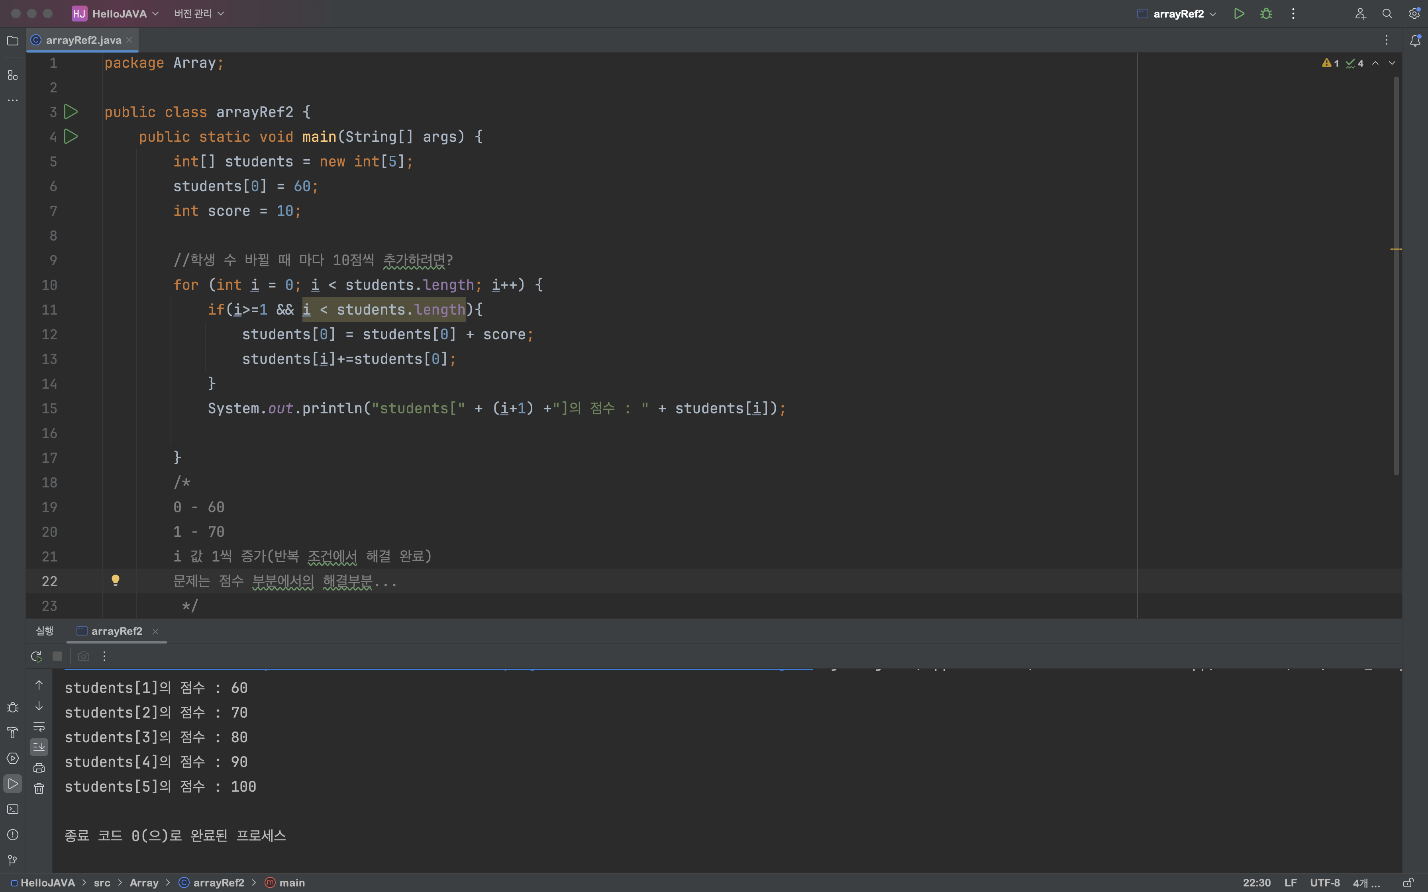Open editor tab options three-dot menu

pyautogui.click(x=1387, y=40)
